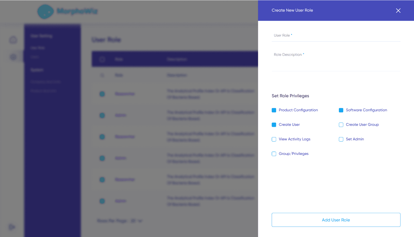Click the logout icon at bottom left

(x=12, y=227)
